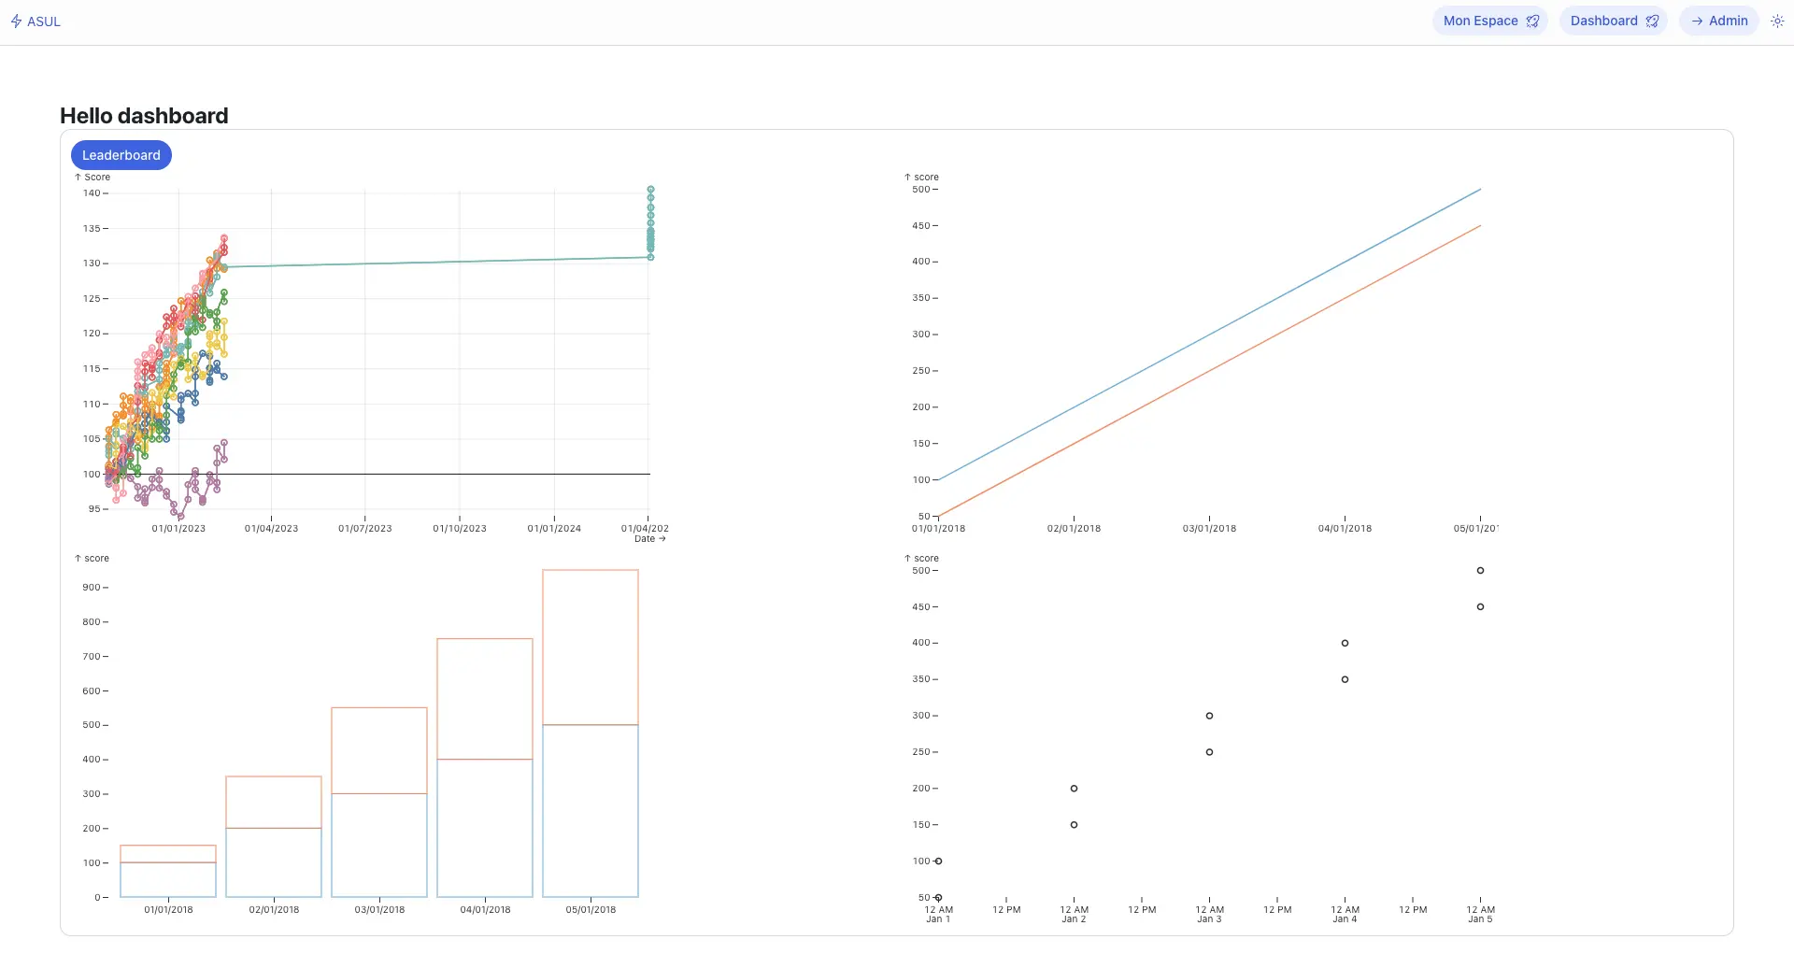The width and height of the screenshot is (1794, 968).
Task: Click the 900 tick on bar chart axis
Action: pyautogui.click(x=91, y=588)
